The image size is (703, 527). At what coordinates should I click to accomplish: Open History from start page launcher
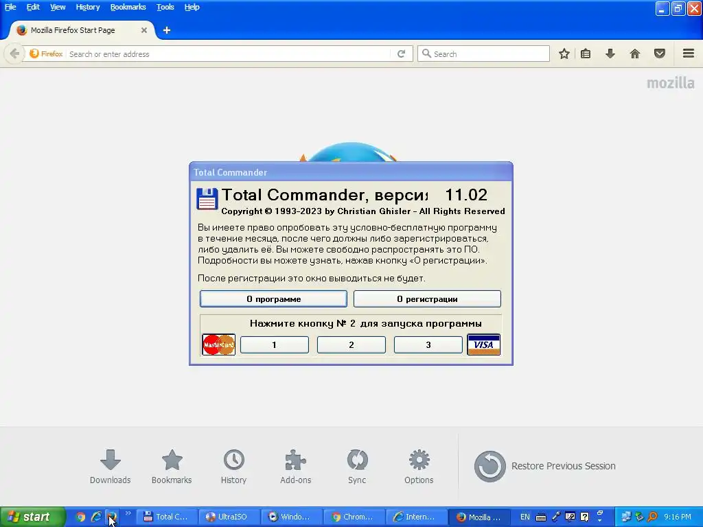coord(233,467)
